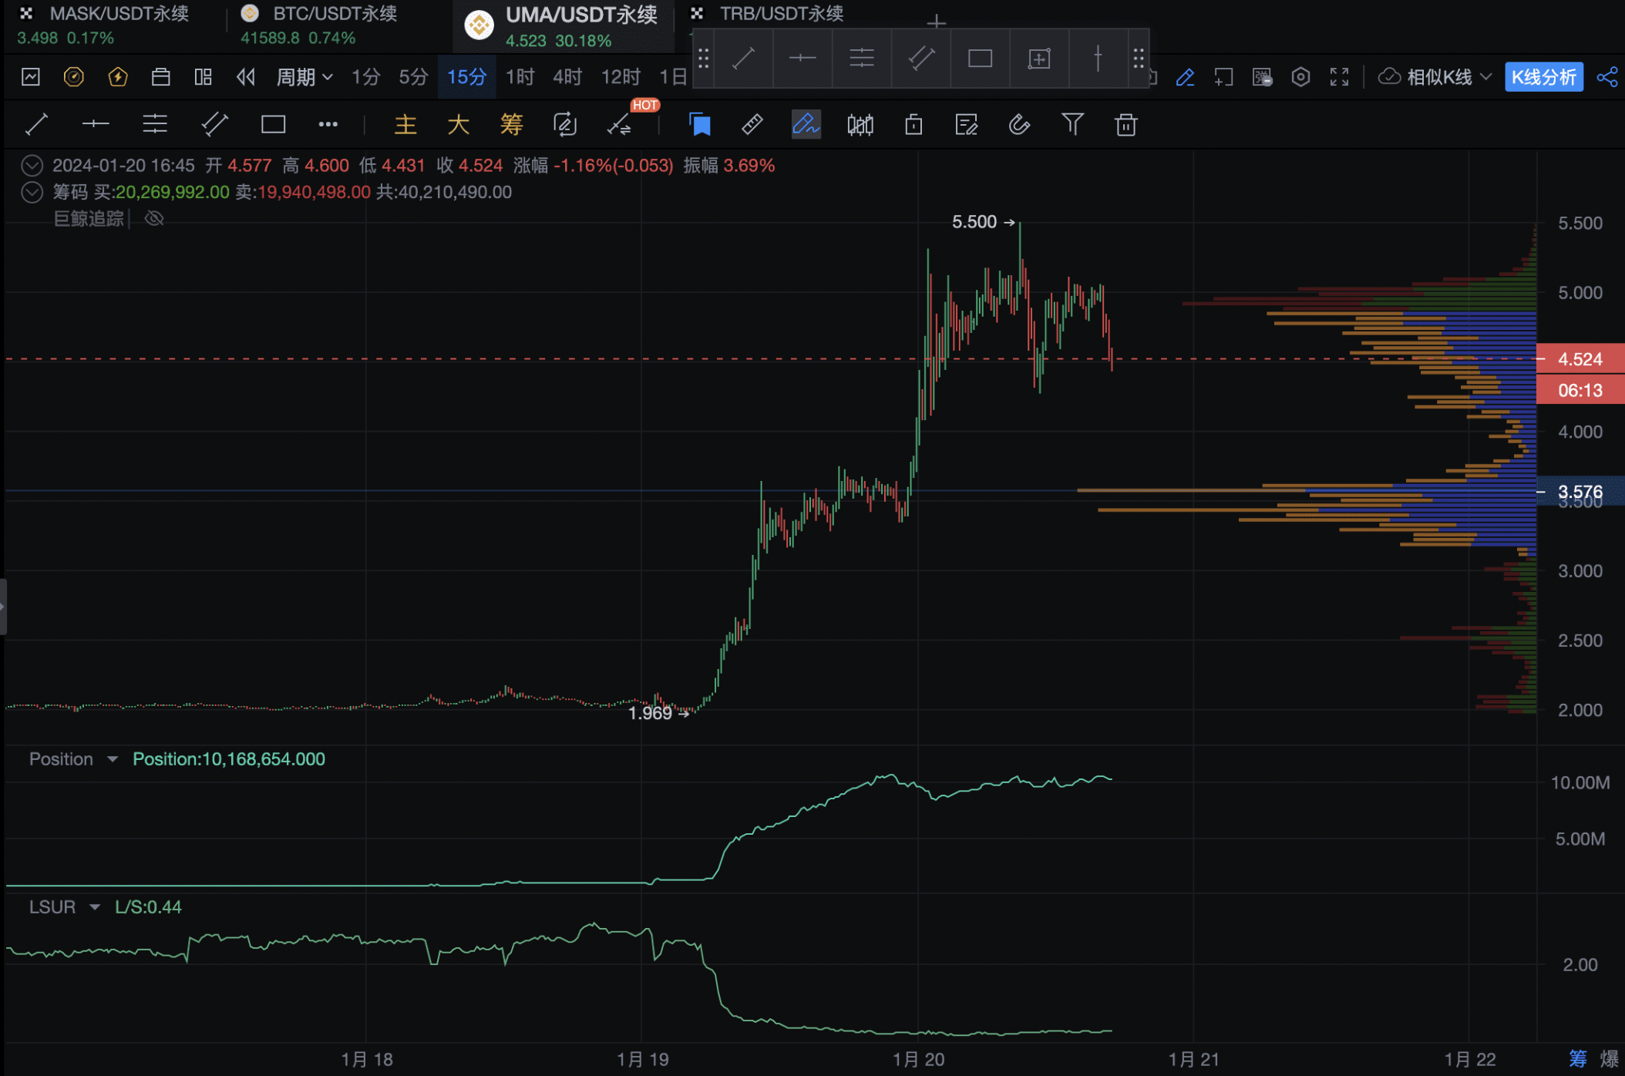Image resolution: width=1625 pixels, height=1076 pixels.
Task: Click the 主 main force indicator
Action: 405,124
